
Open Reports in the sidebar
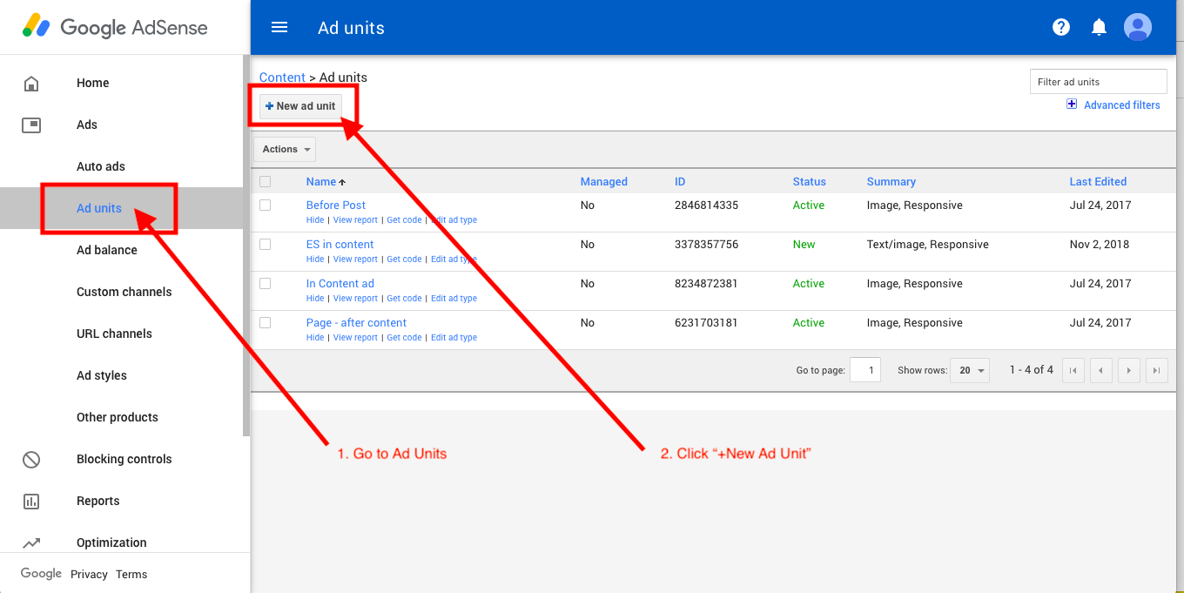98,501
